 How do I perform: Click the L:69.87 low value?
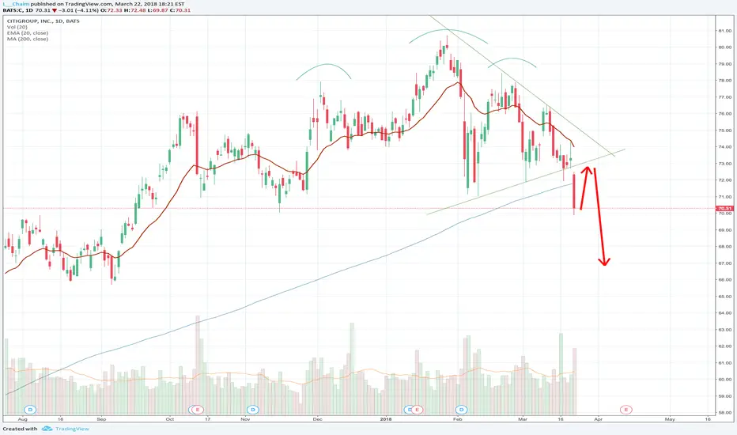[x=157, y=9]
